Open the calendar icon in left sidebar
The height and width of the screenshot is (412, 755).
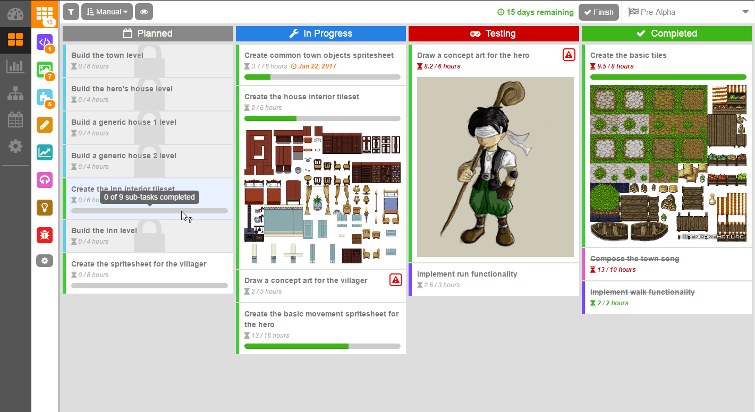point(15,120)
